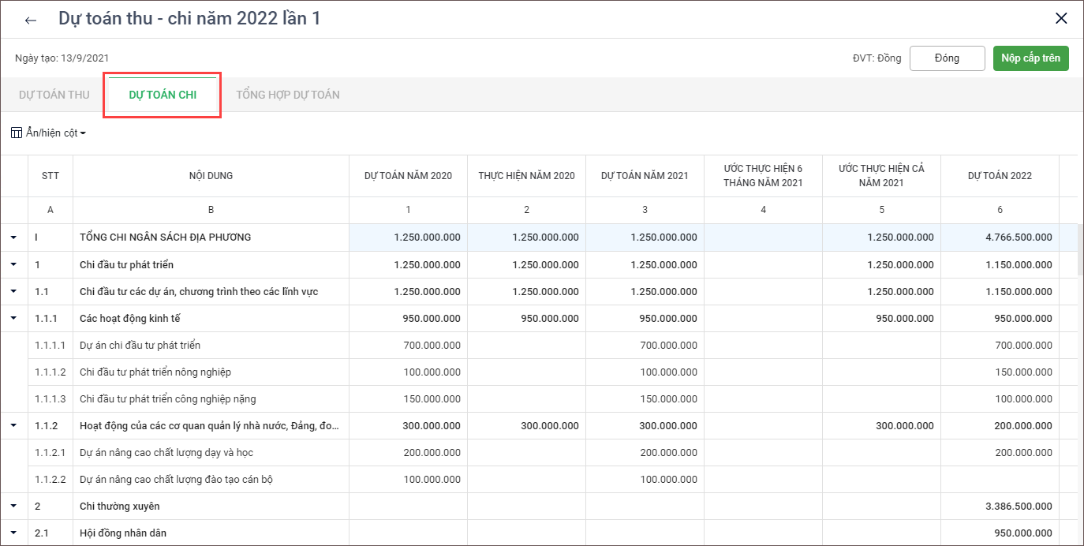Screen dimensions: 1084x546
Task: Collapse the Tổng chi ngân sách địa phương row
Action: (x=14, y=237)
